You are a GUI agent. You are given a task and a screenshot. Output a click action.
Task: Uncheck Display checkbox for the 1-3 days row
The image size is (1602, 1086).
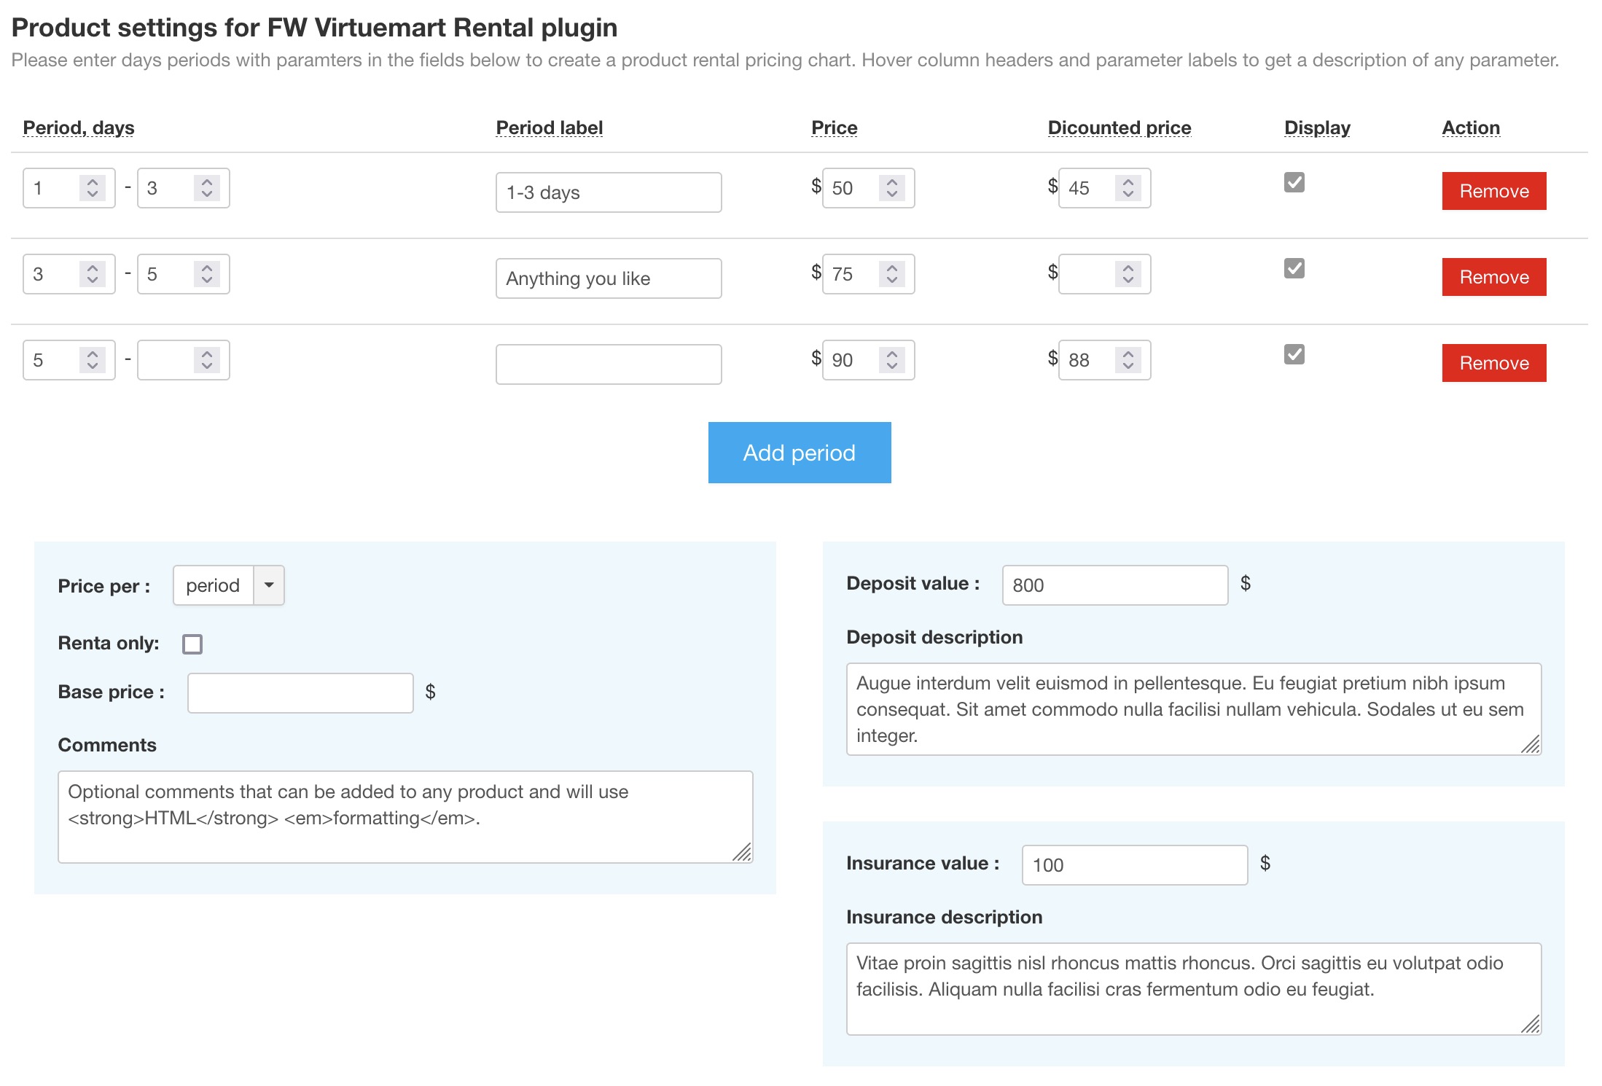coord(1294,182)
